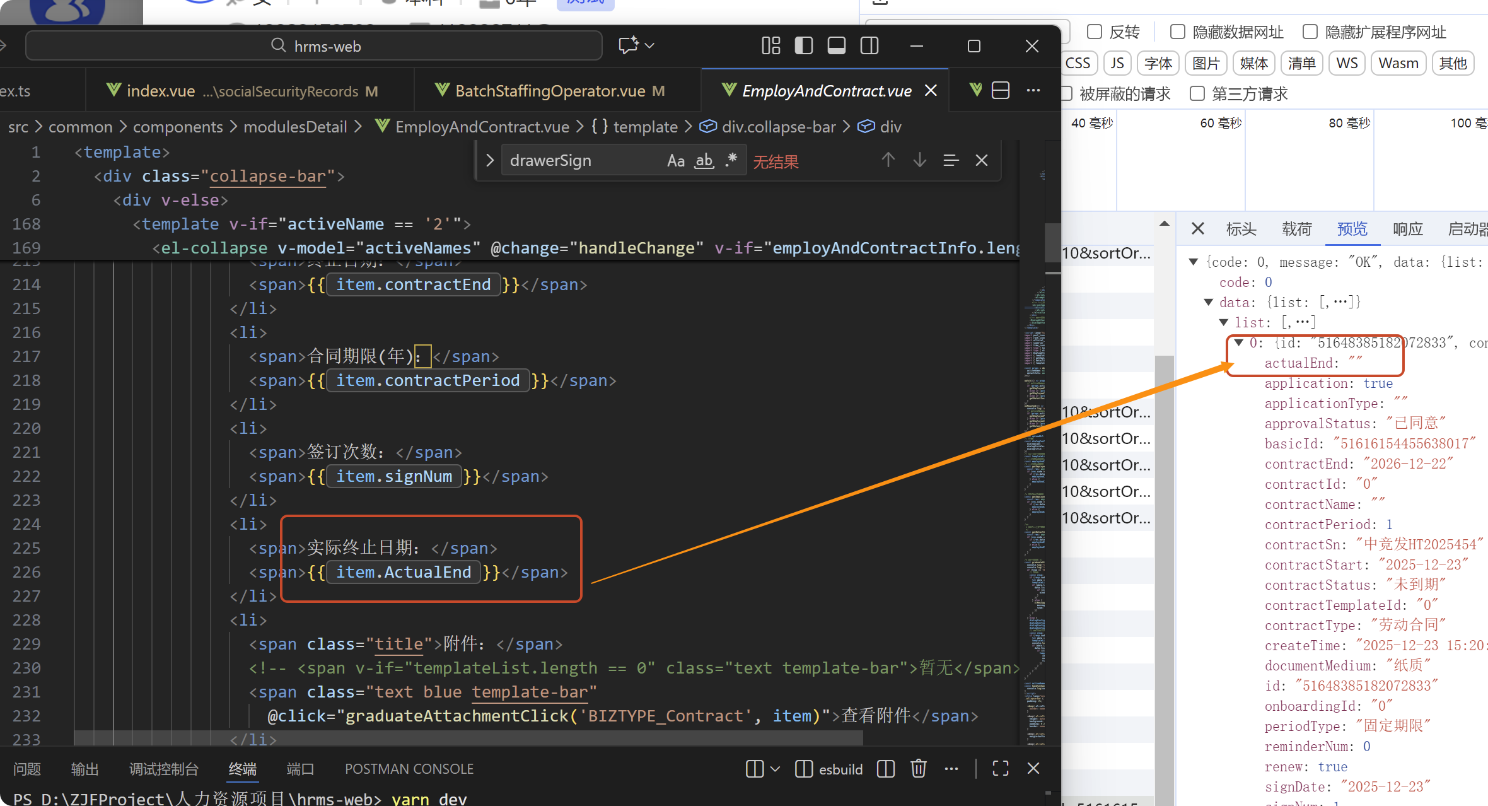Switch to BatchStaffingOperator.vue tab
Viewport: 1488px width, 806px height.
(x=550, y=91)
